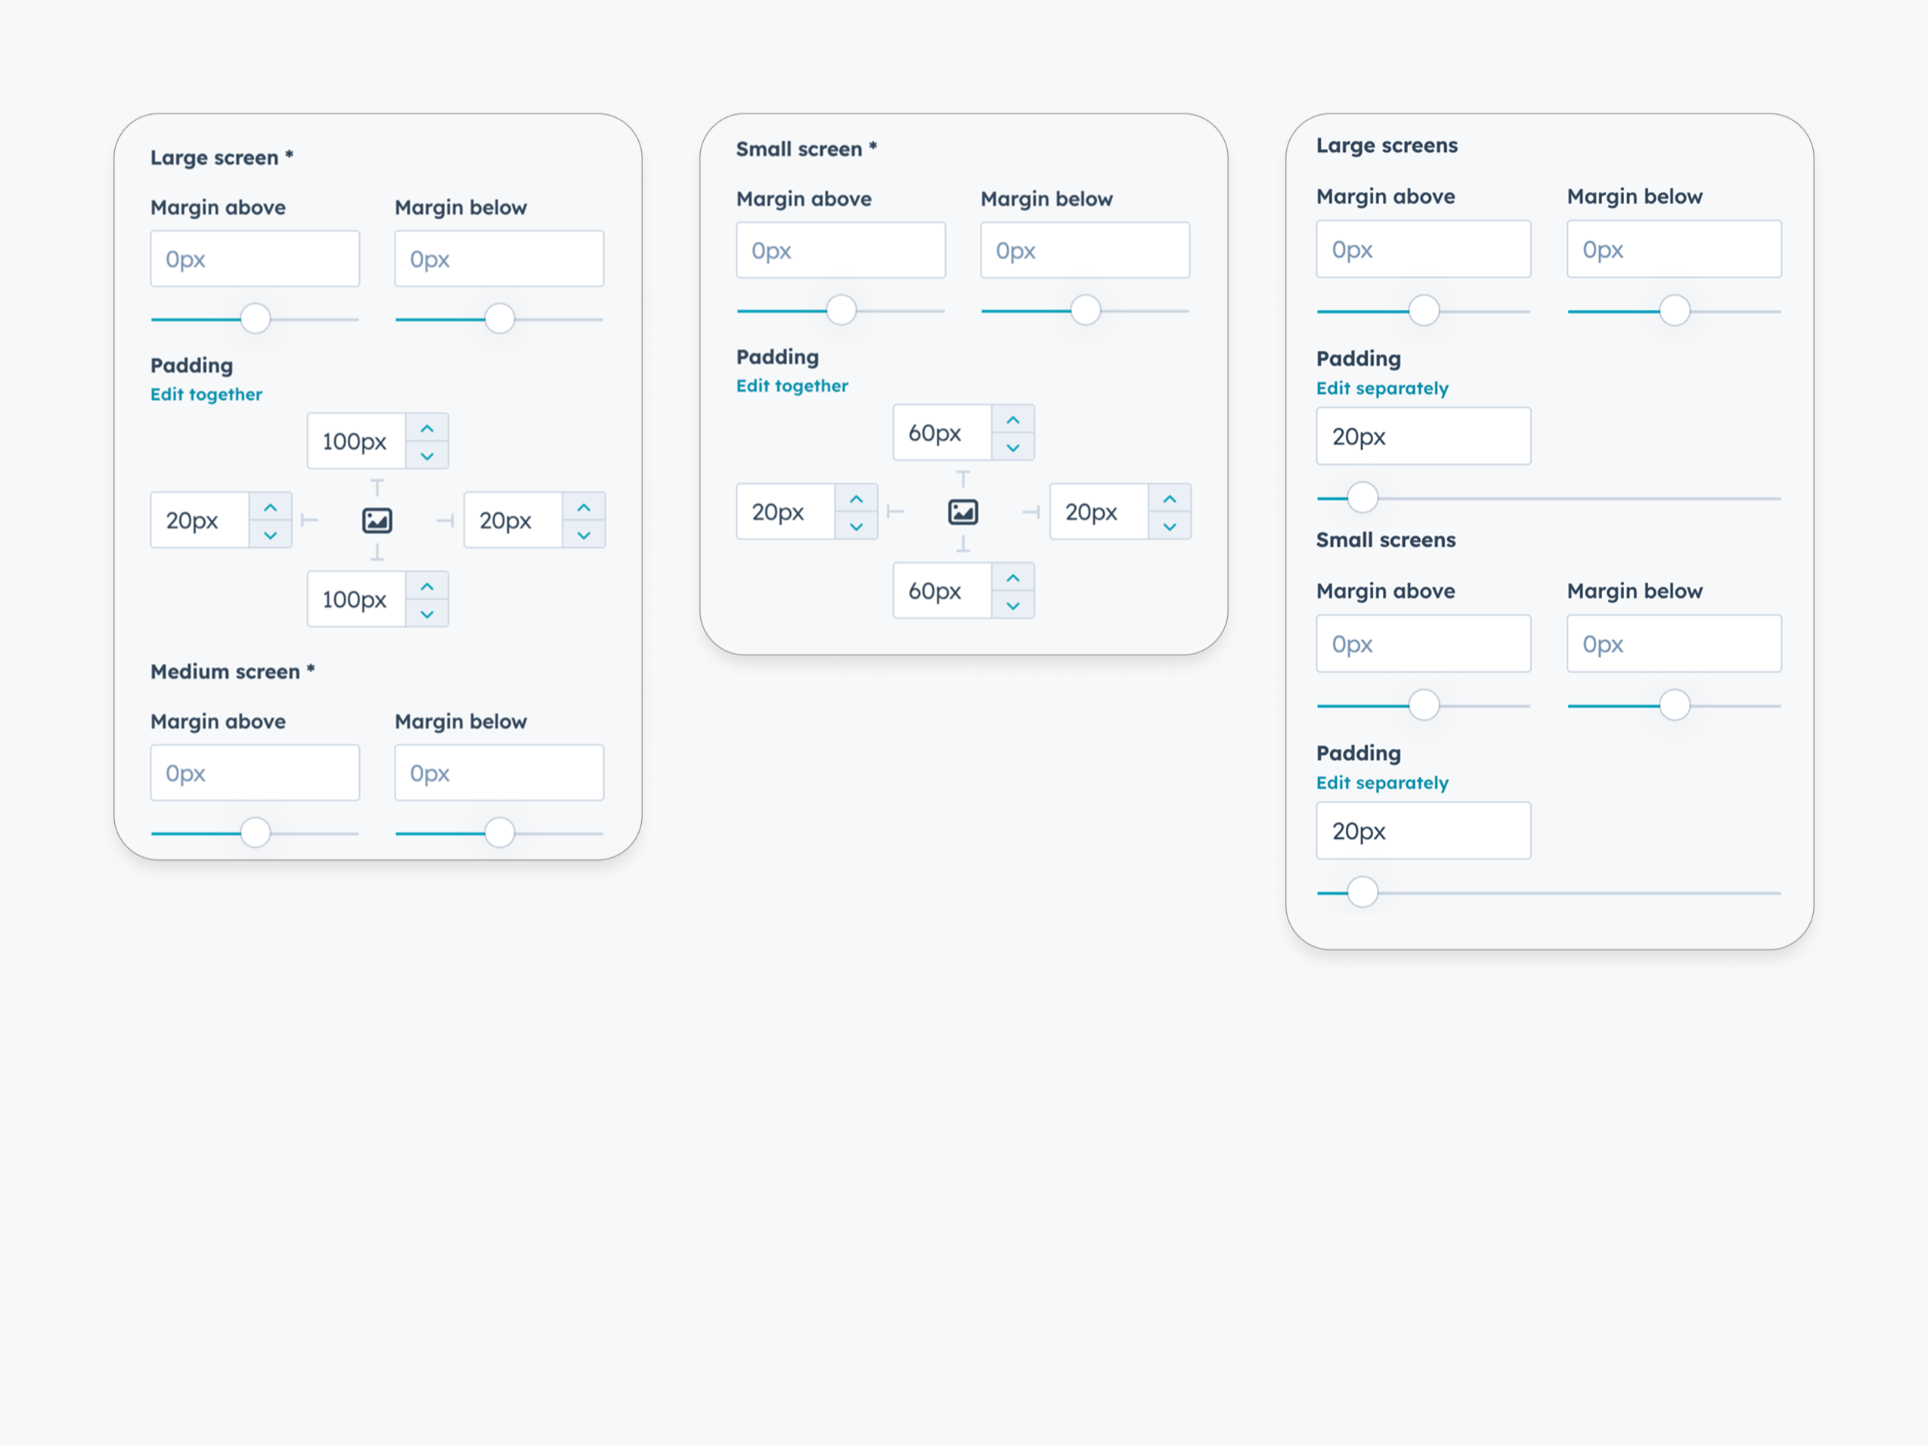This screenshot has width=1928, height=1445.
Task: Click the Margin above slider handle under Large screen
Action: pyautogui.click(x=255, y=319)
